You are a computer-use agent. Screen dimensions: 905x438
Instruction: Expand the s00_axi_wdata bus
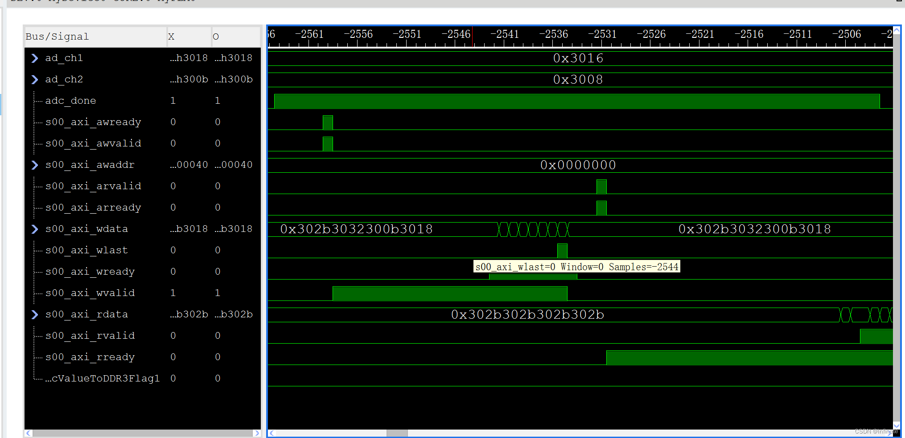pyautogui.click(x=35, y=229)
